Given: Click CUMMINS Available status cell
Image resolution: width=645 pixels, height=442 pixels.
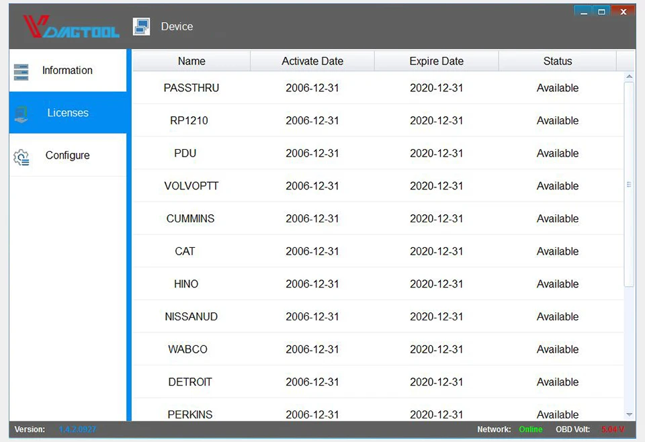Looking at the screenshot, I should click(x=558, y=218).
